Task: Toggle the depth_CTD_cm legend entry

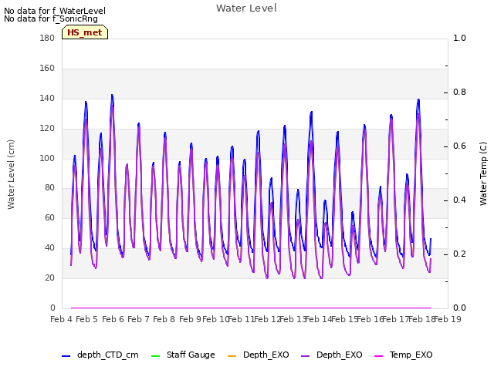Action: (x=100, y=355)
